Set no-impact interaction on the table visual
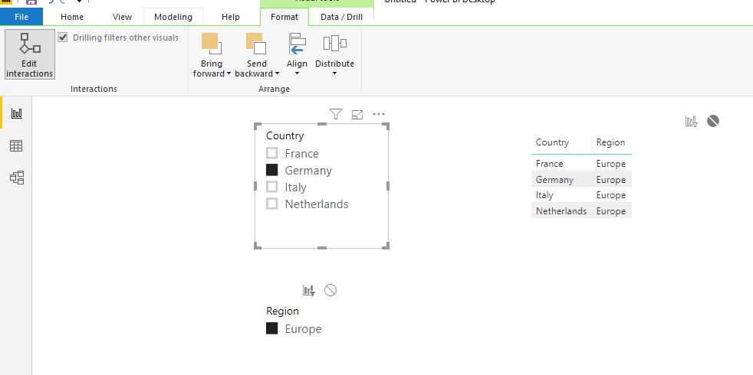Screen dimensions: 753x375 pyautogui.click(x=712, y=121)
